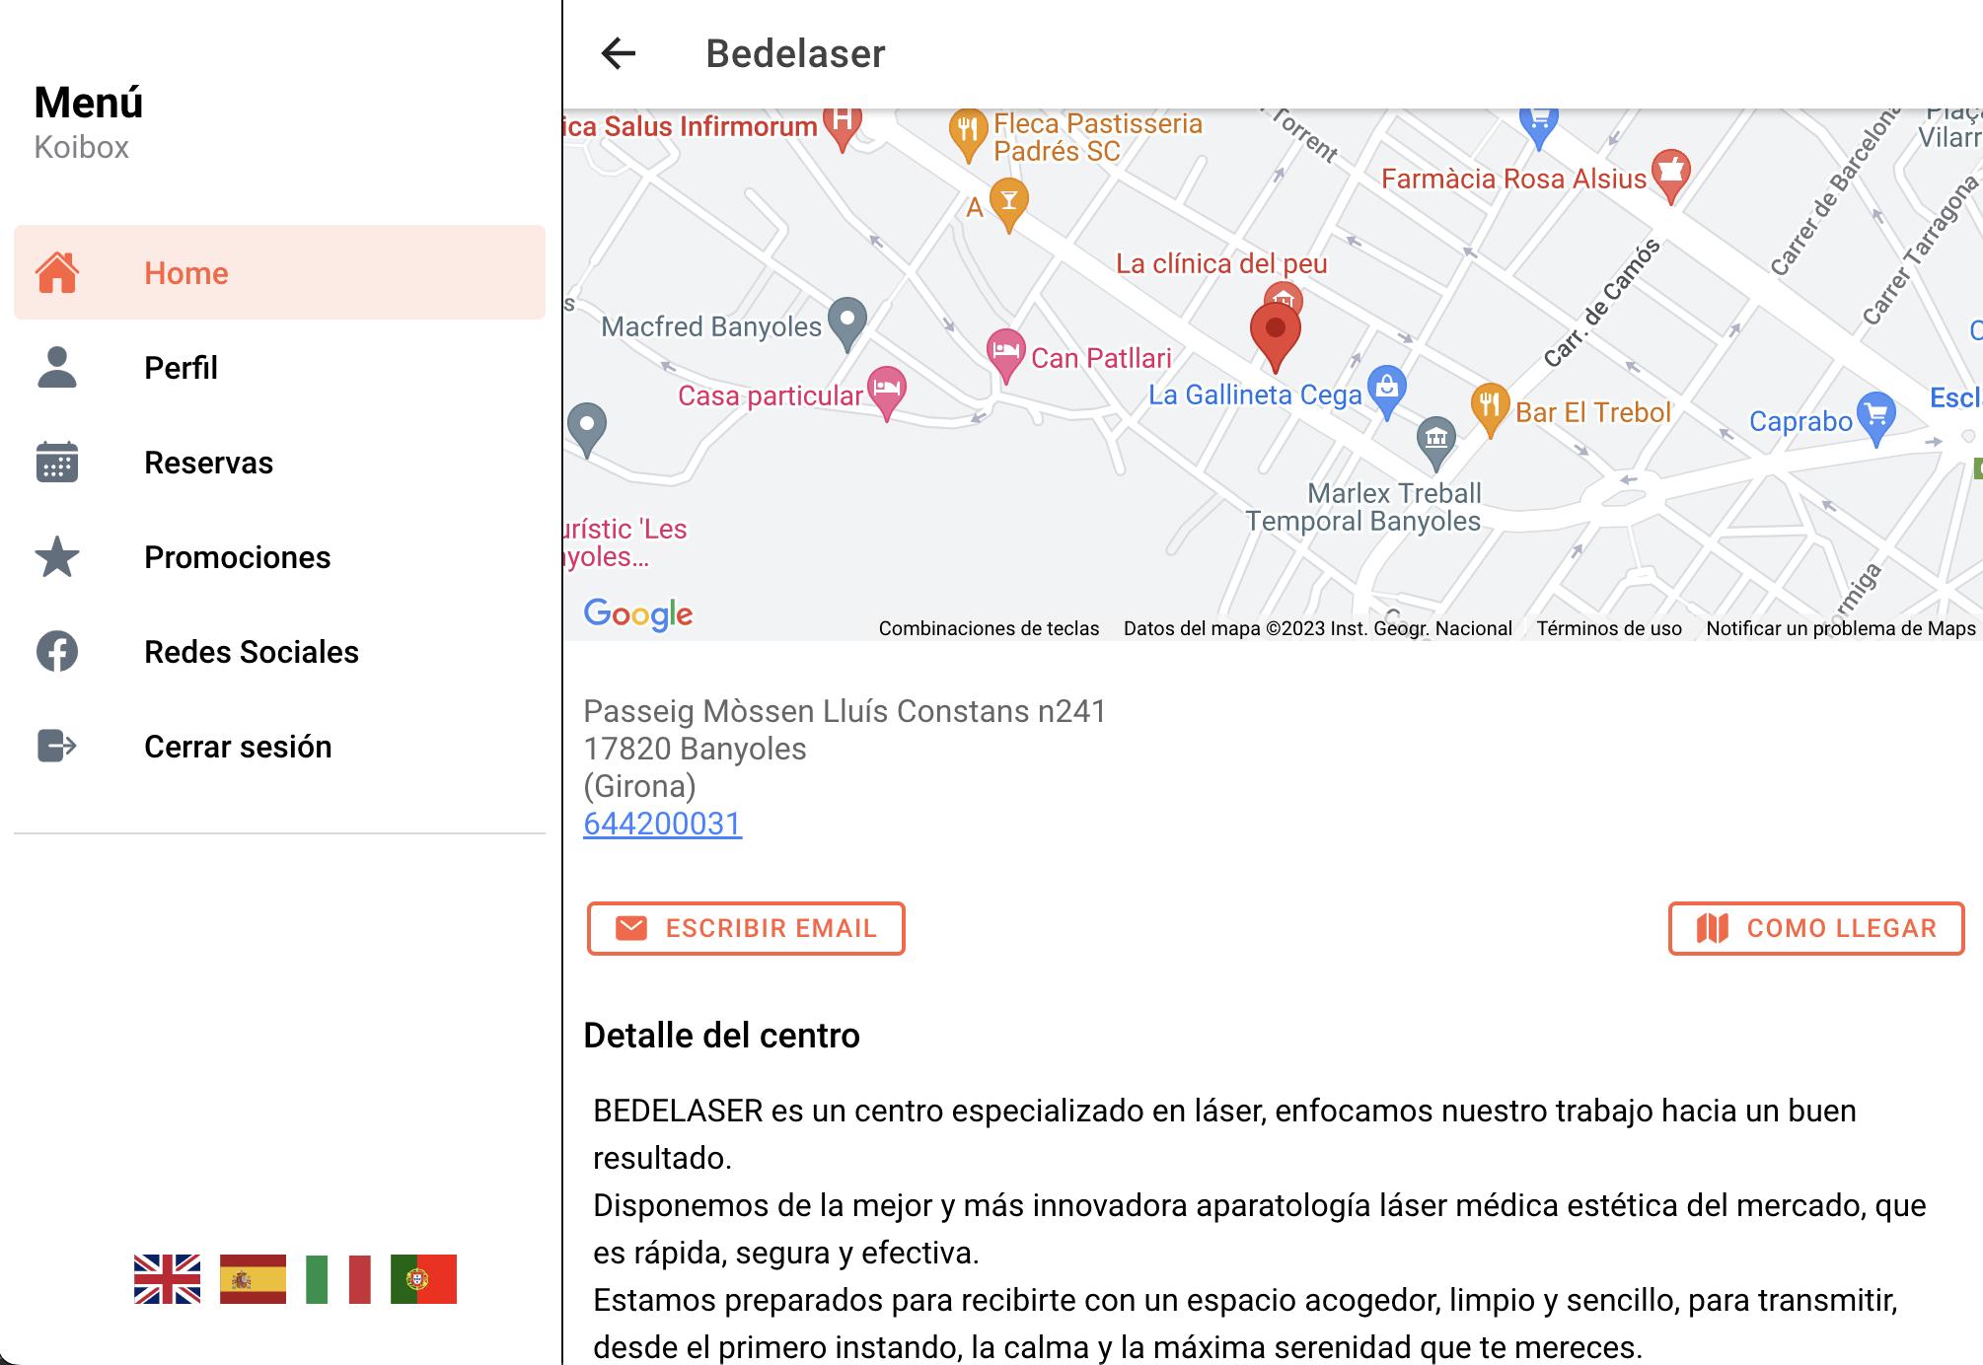
Task: Click the Cerrar sesión logout icon
Action: [x=57, y=747]
